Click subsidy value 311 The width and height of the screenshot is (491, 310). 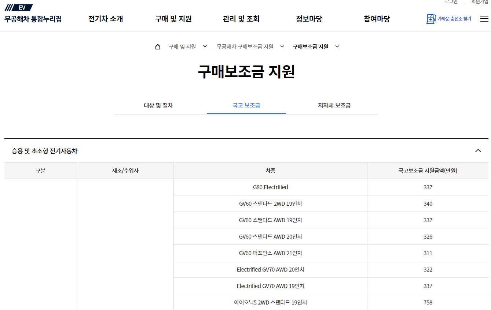pyautogui.click(x=428, y=253)
